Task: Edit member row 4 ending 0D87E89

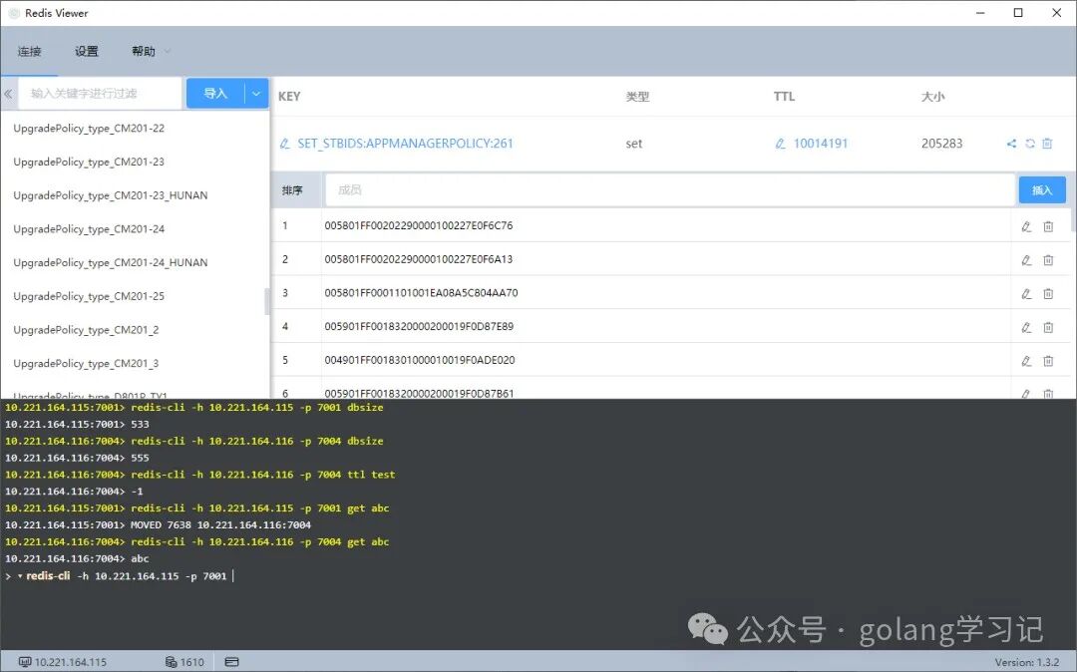Action: (1026, 327)
